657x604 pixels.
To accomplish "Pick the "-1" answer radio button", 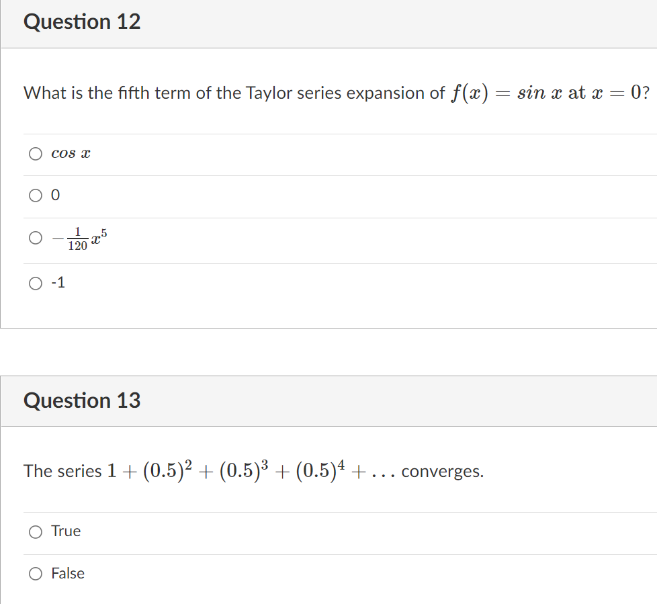I will click(36, 284).
